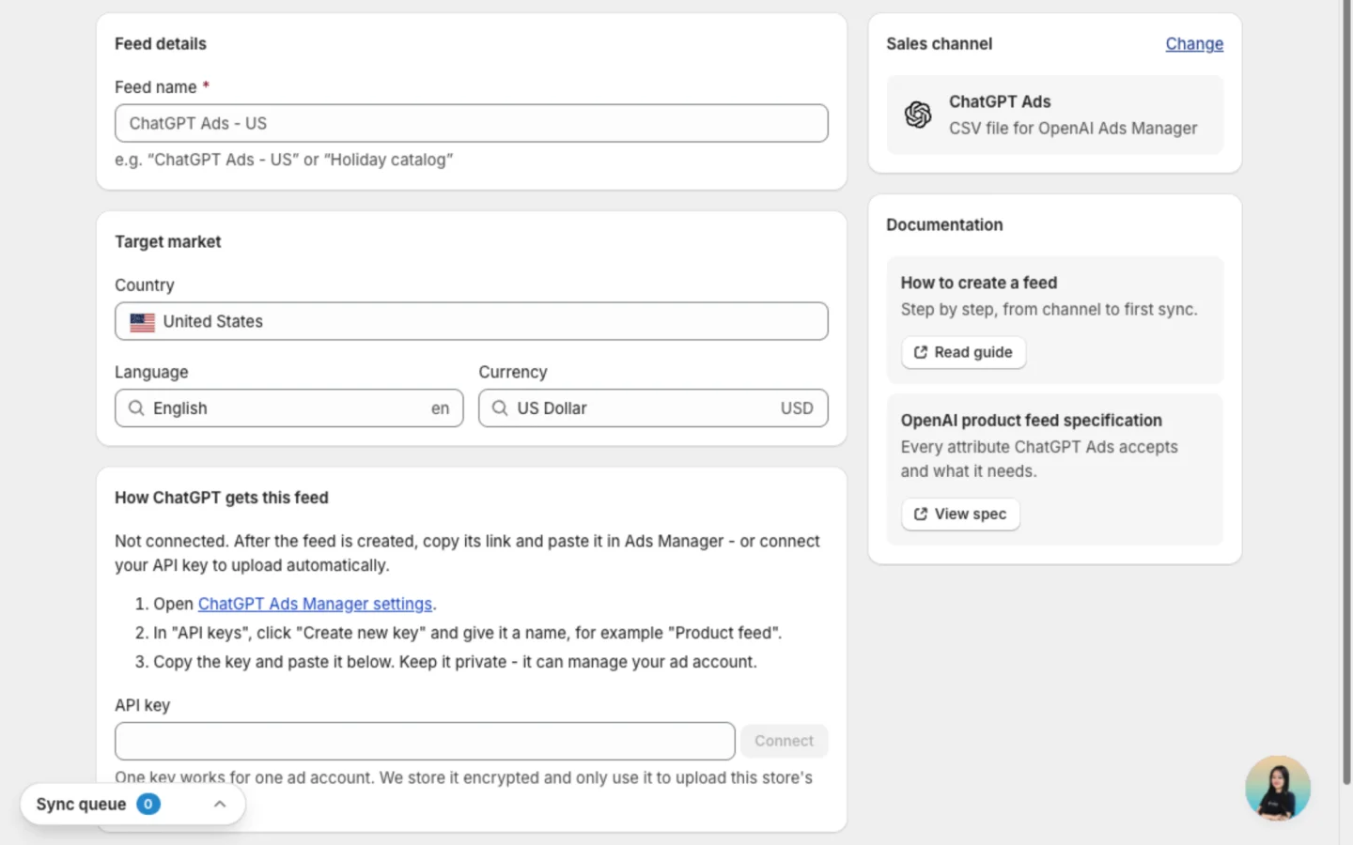Click the search icon in Language field
The height and width of the screenshot is (845, 1353).
tap(136, 408)
